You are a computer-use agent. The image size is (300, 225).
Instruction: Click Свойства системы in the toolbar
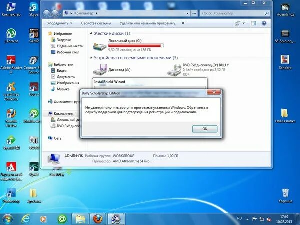click(96, 23)
